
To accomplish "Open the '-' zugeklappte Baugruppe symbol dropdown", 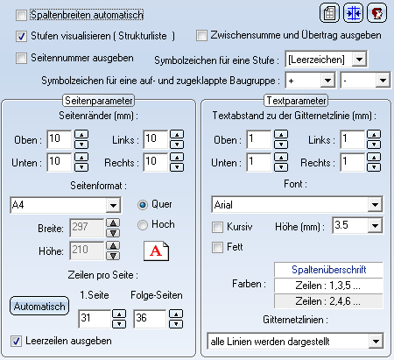I will (x=383, y=81).
